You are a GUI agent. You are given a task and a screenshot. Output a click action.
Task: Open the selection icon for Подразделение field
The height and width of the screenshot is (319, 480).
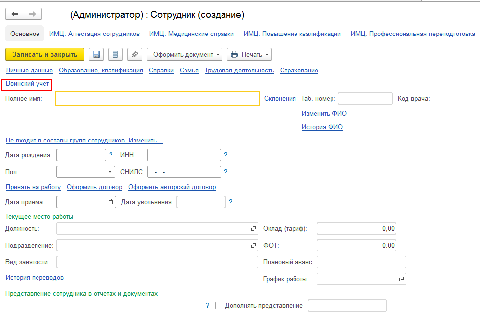253,245
